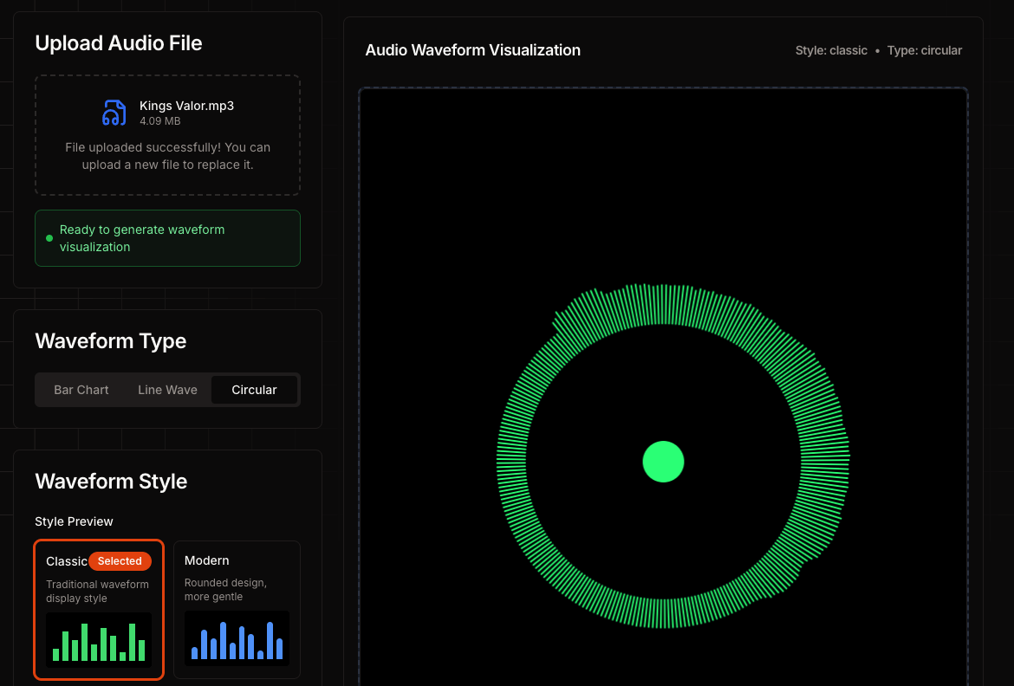Click the Upload Audio File heading

pos(119,42)
